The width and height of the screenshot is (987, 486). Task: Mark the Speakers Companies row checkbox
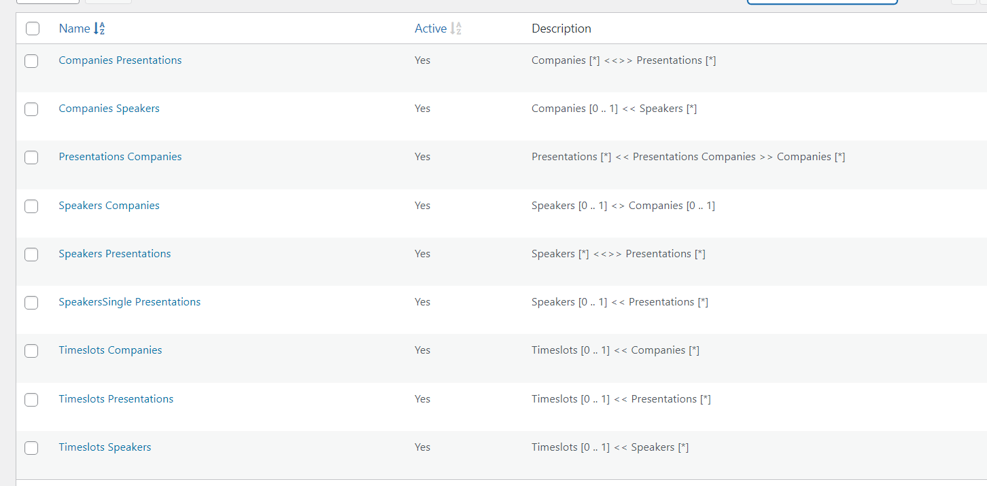click(31, 206)
